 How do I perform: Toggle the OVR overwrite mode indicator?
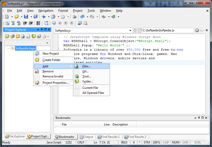(x=185, y=142)
